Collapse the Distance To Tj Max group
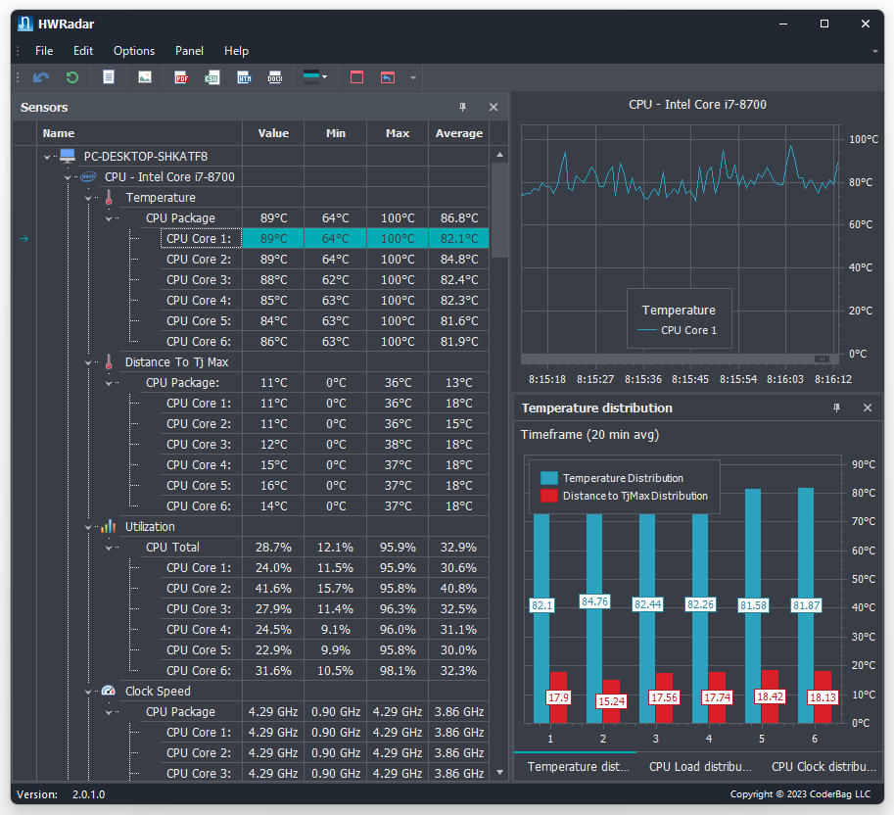The height and width of the screenshot is (815, 894). [x=88, y=362]
